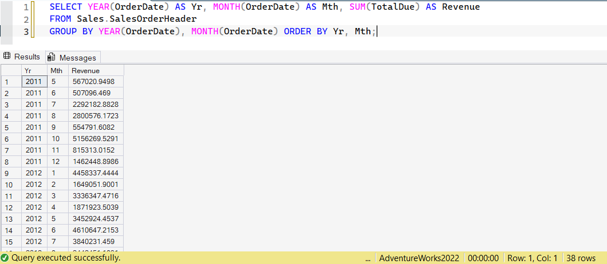The width and height of the screenshot is (607, 264).
Task: Click Yr cell in row 9
Action: [34, 173]
